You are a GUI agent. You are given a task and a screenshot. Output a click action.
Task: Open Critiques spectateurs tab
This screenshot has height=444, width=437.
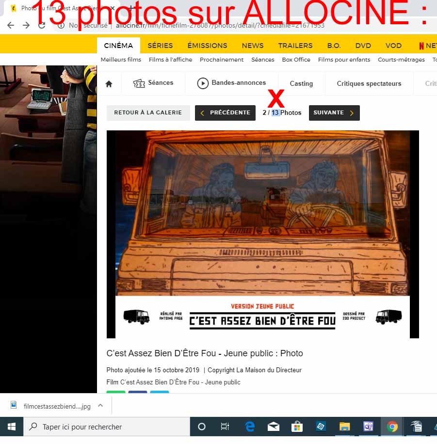click(x=369, y=83)
